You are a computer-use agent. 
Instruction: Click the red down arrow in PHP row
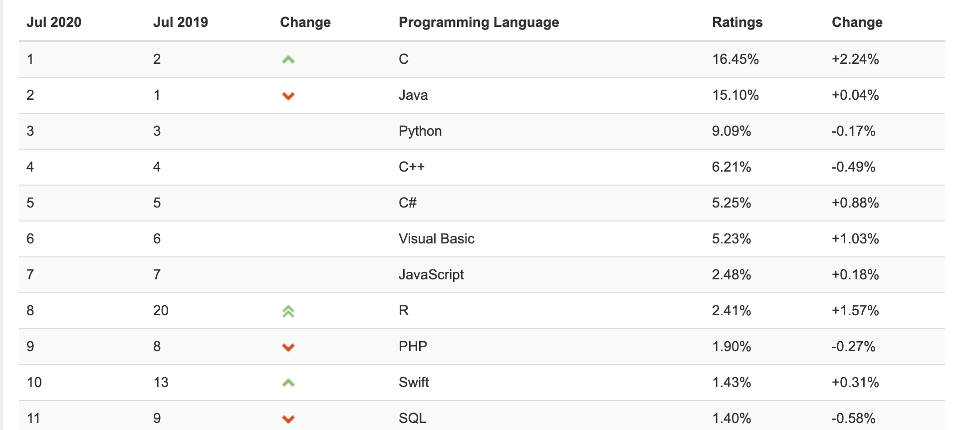[x=288, y=347]
